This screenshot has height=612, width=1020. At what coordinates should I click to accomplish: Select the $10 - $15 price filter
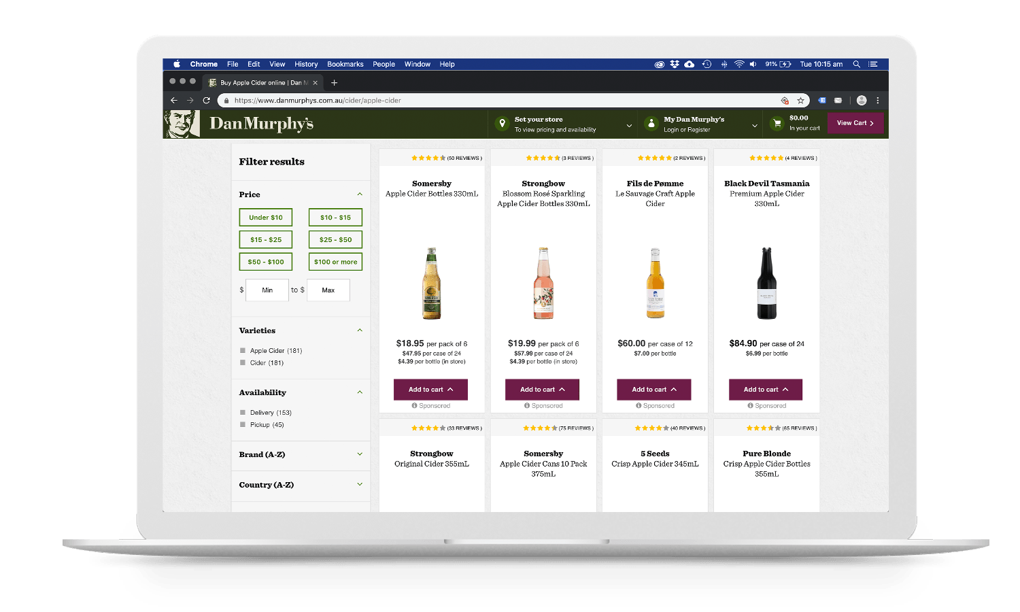335,218
